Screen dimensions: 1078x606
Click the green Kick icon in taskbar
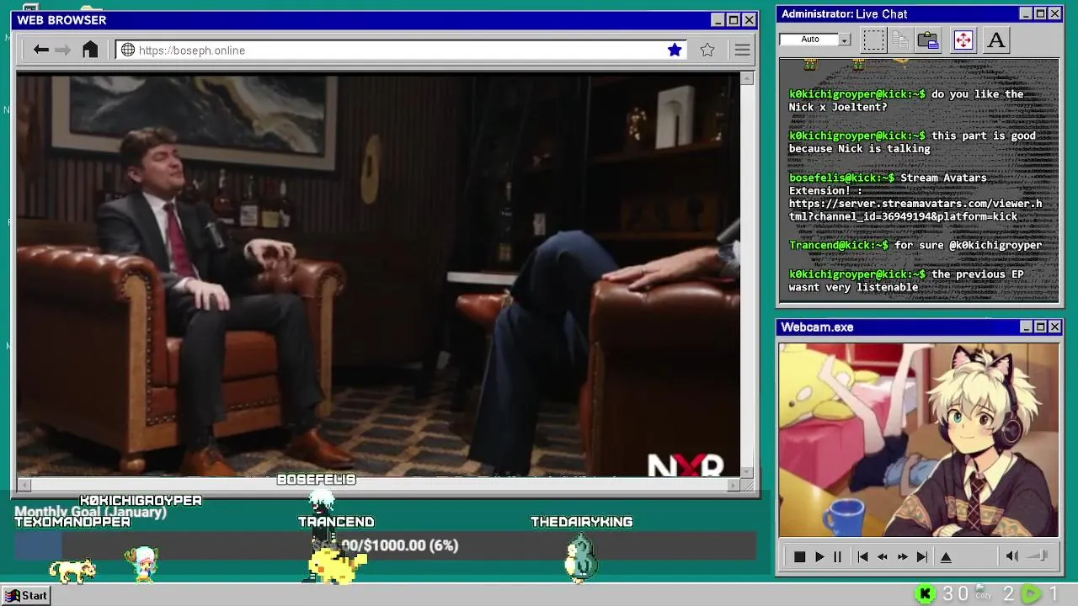pos(925,594)
